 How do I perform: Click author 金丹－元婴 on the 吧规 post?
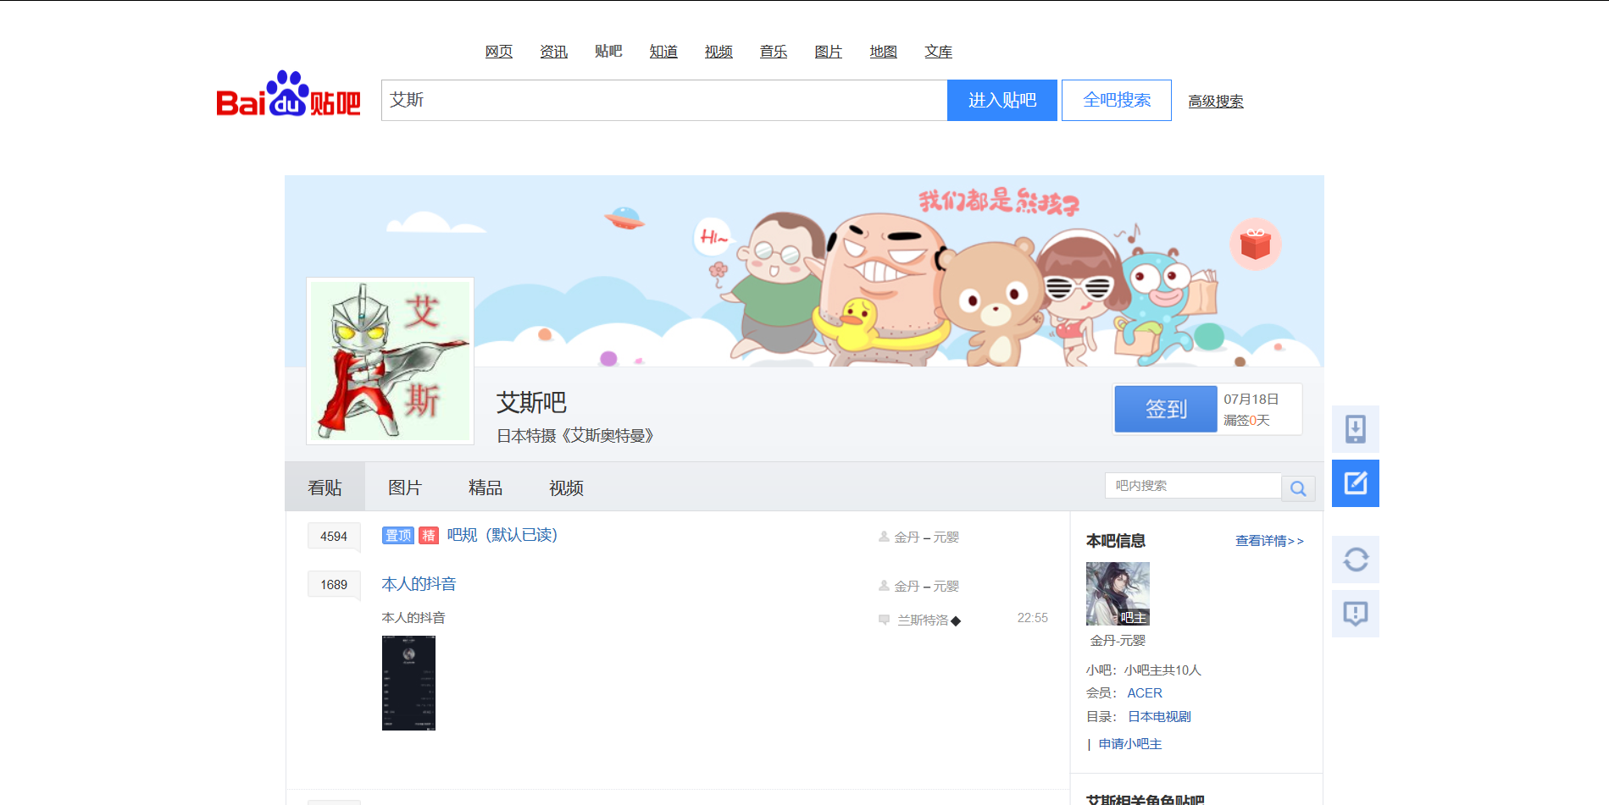click(x=927, y=538)
